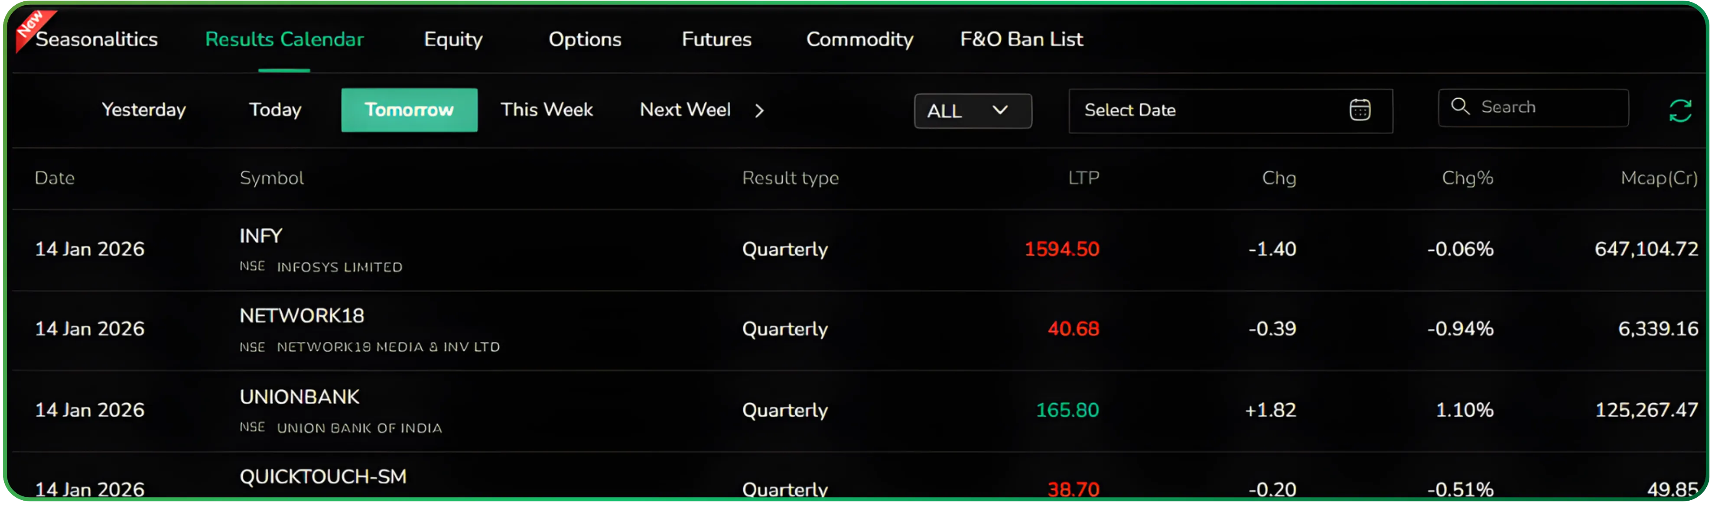The height and width of the screenshot is (505, 1718).
Task: Click into the Search input field
Action: (1547, 107)
